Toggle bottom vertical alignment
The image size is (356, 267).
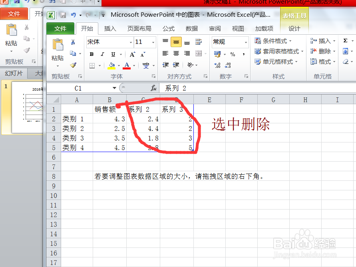[187, 42]
